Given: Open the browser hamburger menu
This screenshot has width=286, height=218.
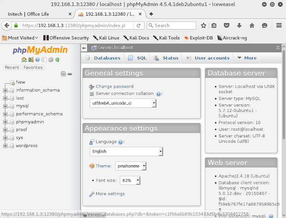Looking at the screenshot, I should pyautogui.click(x=279, y=25).
